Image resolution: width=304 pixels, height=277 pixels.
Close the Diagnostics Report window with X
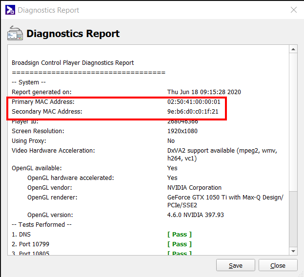(293, 10)
